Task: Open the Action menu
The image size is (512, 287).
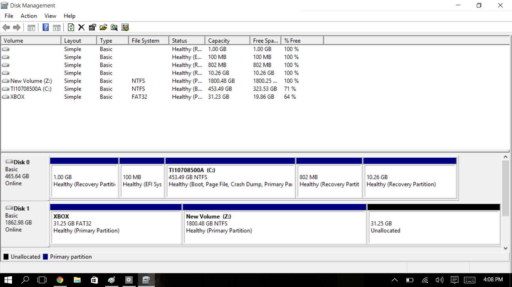Action: coord(29,16)
